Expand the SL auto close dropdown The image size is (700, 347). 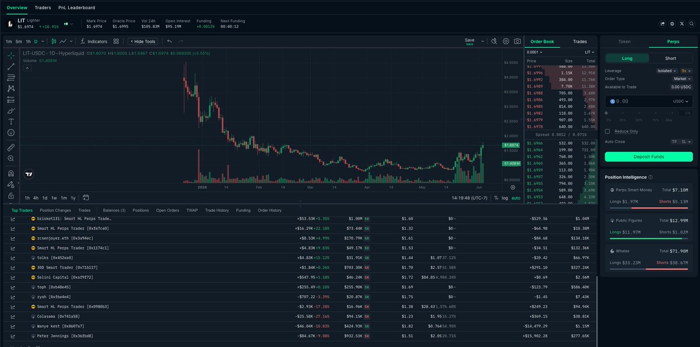(x=687, y=142)
